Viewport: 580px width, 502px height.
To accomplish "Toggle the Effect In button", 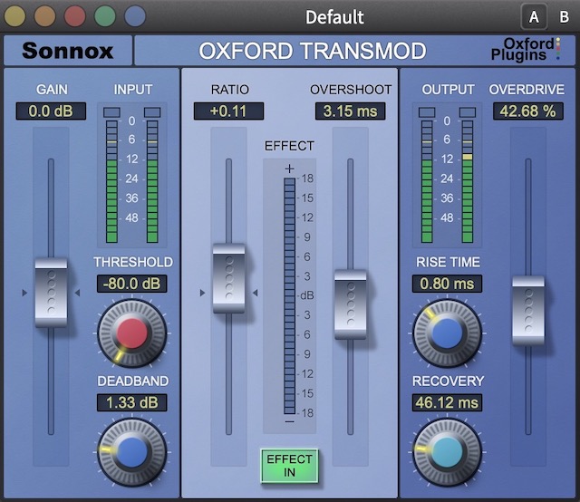I will [289, 466].
